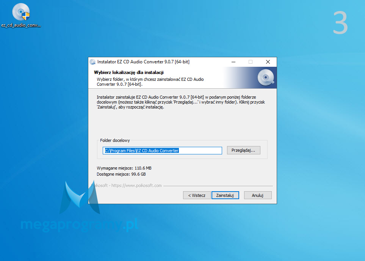Viewport: 365px width, 261px height.
Task: Click the 'Wybierz lokalizację dla instalacji' heading
Action: 129,72
